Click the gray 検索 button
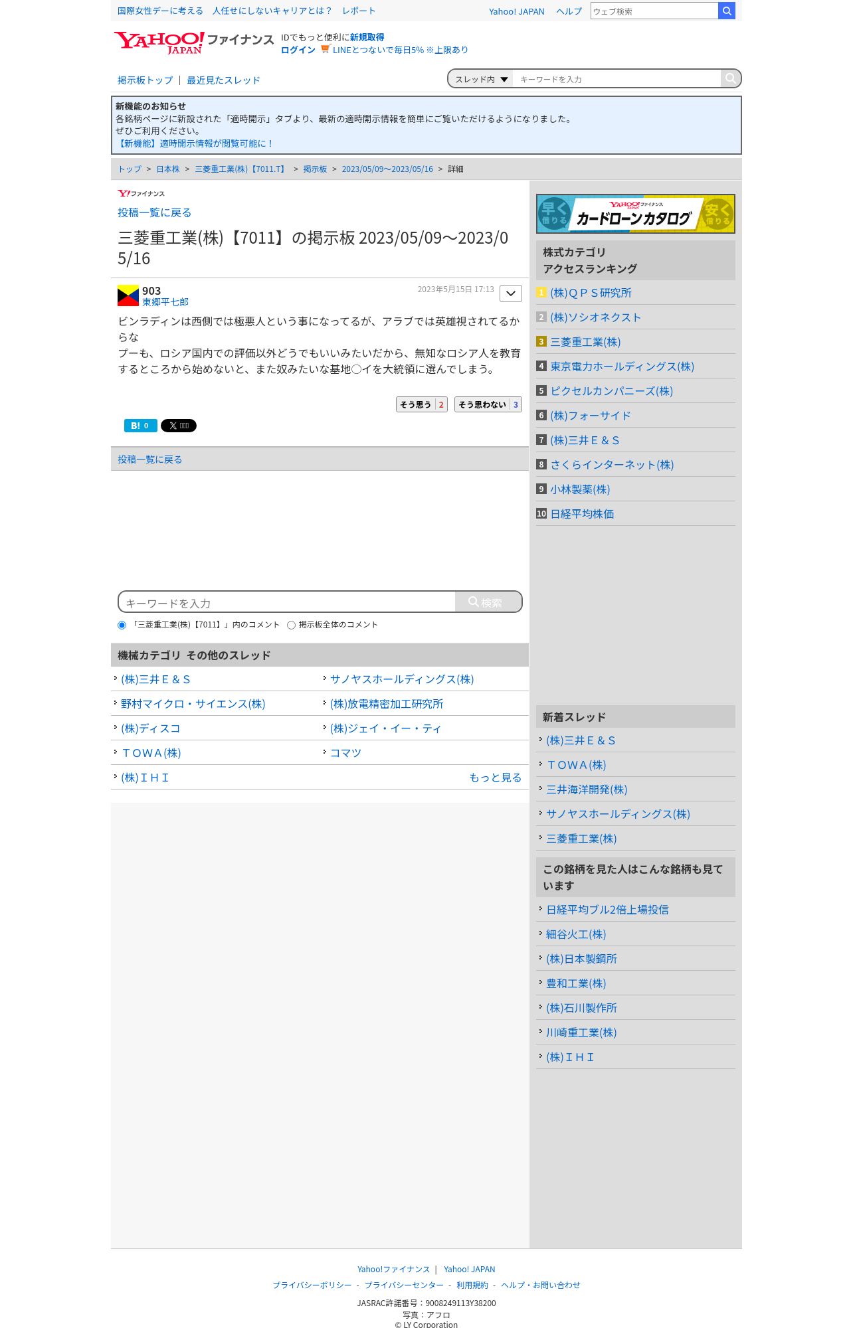Image resolution: width=853 pixels, height=1328 pixels. (x=488, y=602)
